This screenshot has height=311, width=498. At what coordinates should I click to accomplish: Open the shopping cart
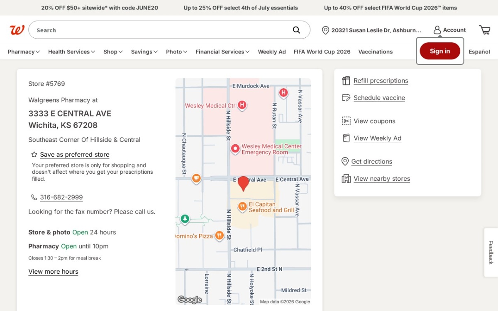tap(485, 30)
